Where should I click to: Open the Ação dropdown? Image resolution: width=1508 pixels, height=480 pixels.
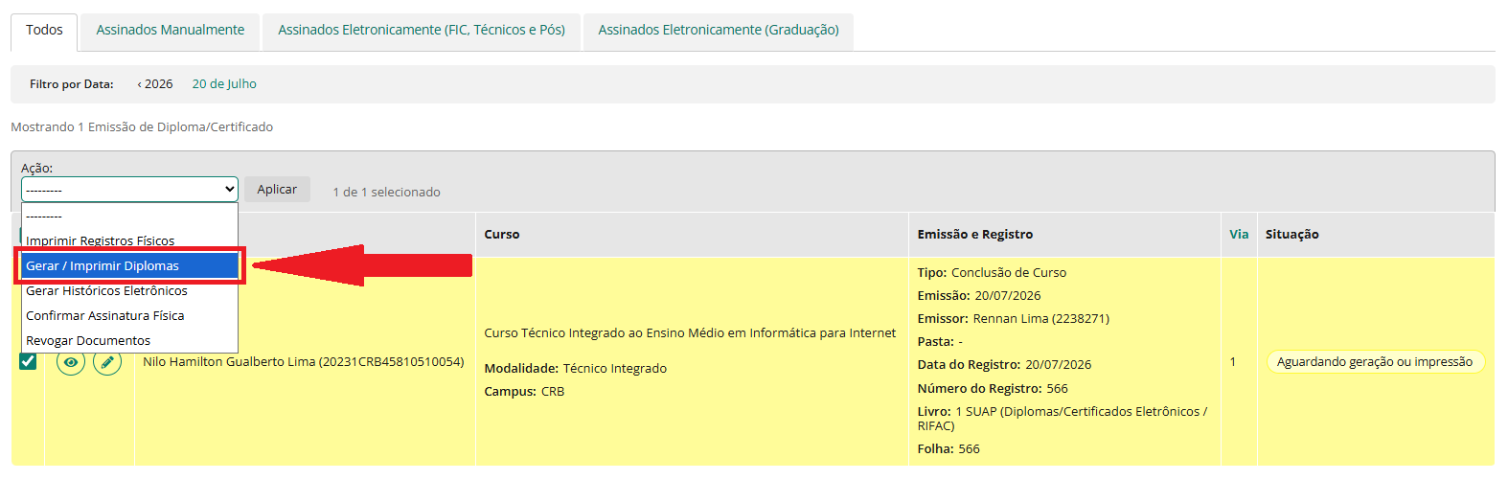(129, 189)
